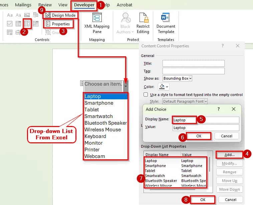
Task: Click the Modify... button
Action: 229,163
